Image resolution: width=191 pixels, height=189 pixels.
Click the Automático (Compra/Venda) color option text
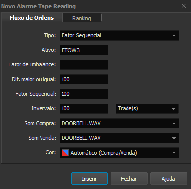104,153
